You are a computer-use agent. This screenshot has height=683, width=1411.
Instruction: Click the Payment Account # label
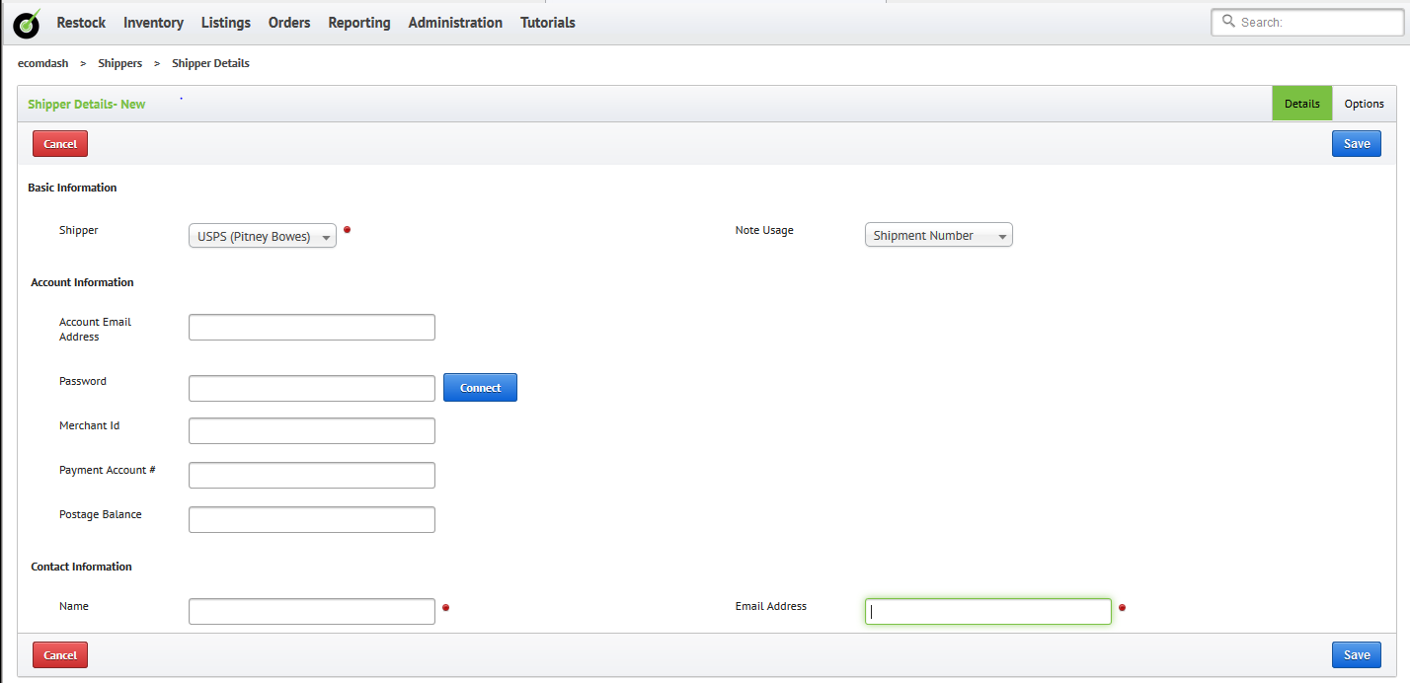pos(108,470)
